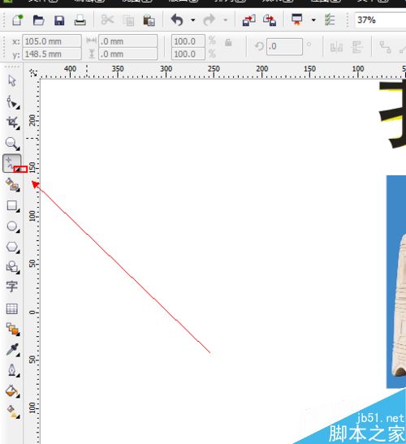The height and width of the screenshot is (444, 406).
Task: Select the Text tool 字
Action: pyautogui.click(x=12, y=287)
